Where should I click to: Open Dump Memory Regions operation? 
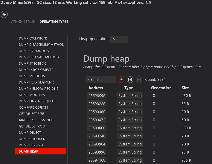[39, 89]
